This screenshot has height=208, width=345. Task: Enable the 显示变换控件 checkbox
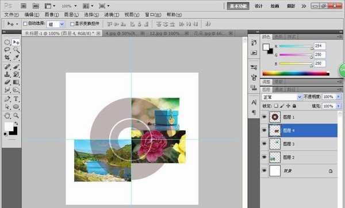72,24
